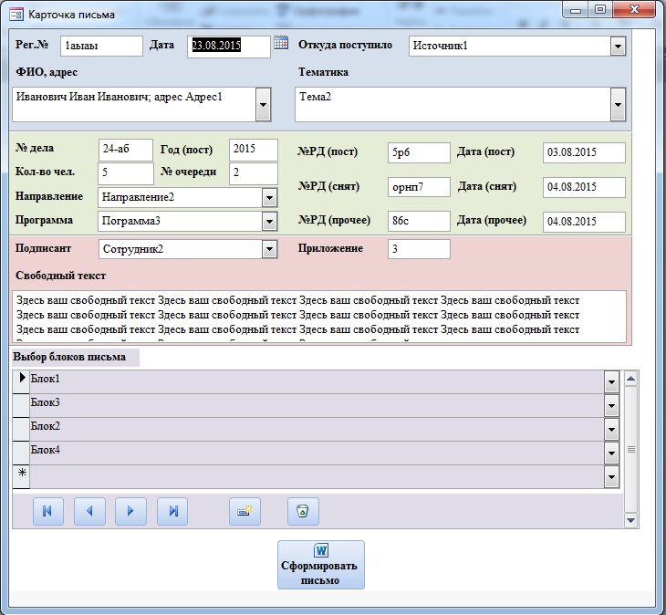Screen dimensions: 666x615
Task: Click the form icon in title bar
Action: pyautogui.click(x=16, y=14)
